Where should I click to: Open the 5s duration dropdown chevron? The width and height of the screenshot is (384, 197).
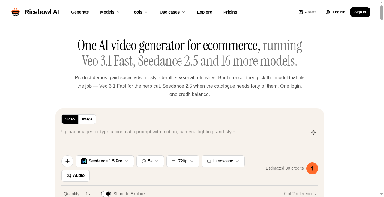(x=157, y=161)
